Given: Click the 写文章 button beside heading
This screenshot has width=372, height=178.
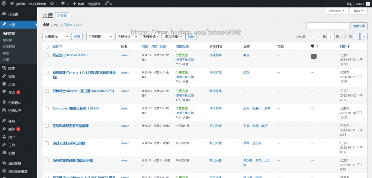Looking at the screenshot, I should coord(62,16).
